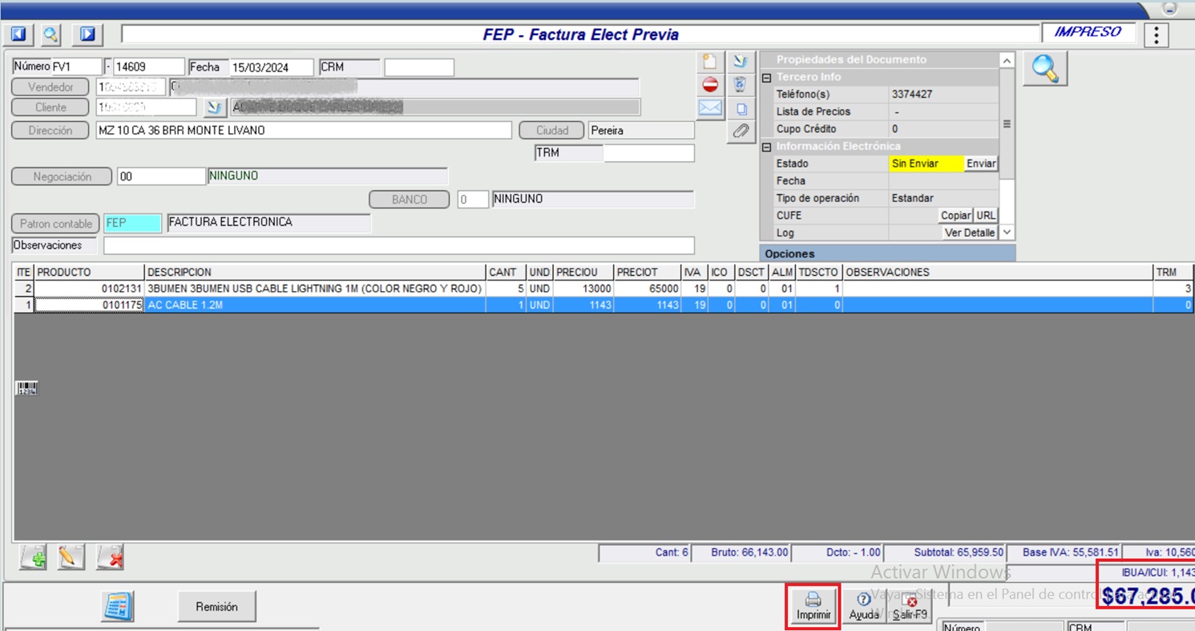Open the large magnifier search on the right
The image size is (1195, 631).
[1044, 70]
